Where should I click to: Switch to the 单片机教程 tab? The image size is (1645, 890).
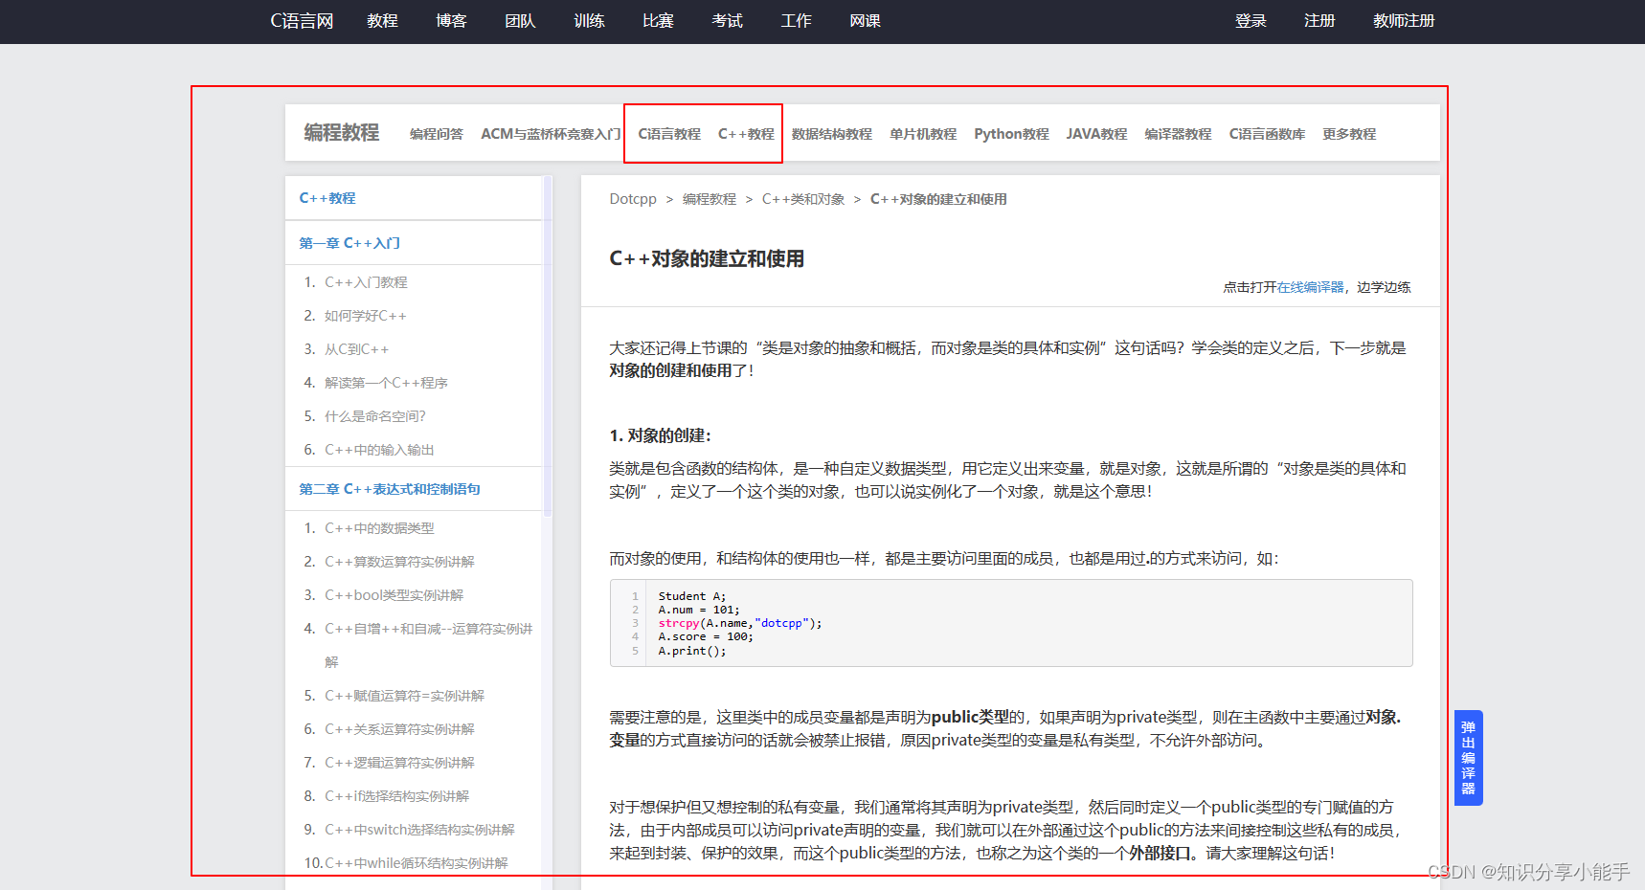pos(923,134)
